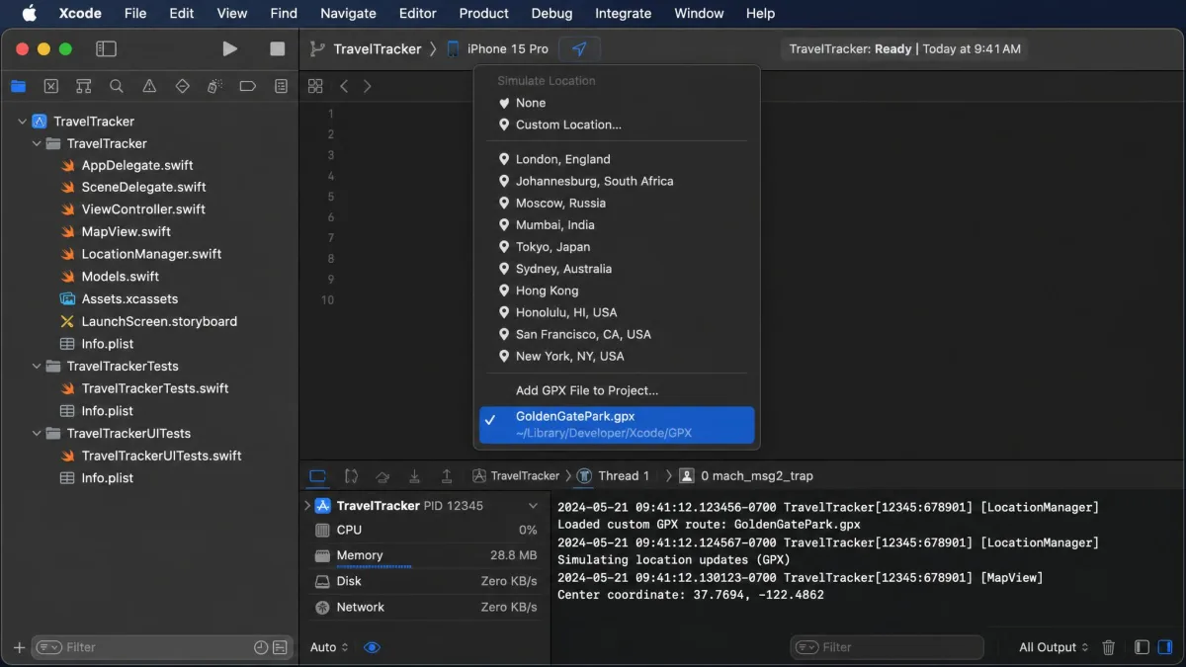Screen dimensions: 1186x667
Task: Go back in editor history
Action: [x=344, y=86]
